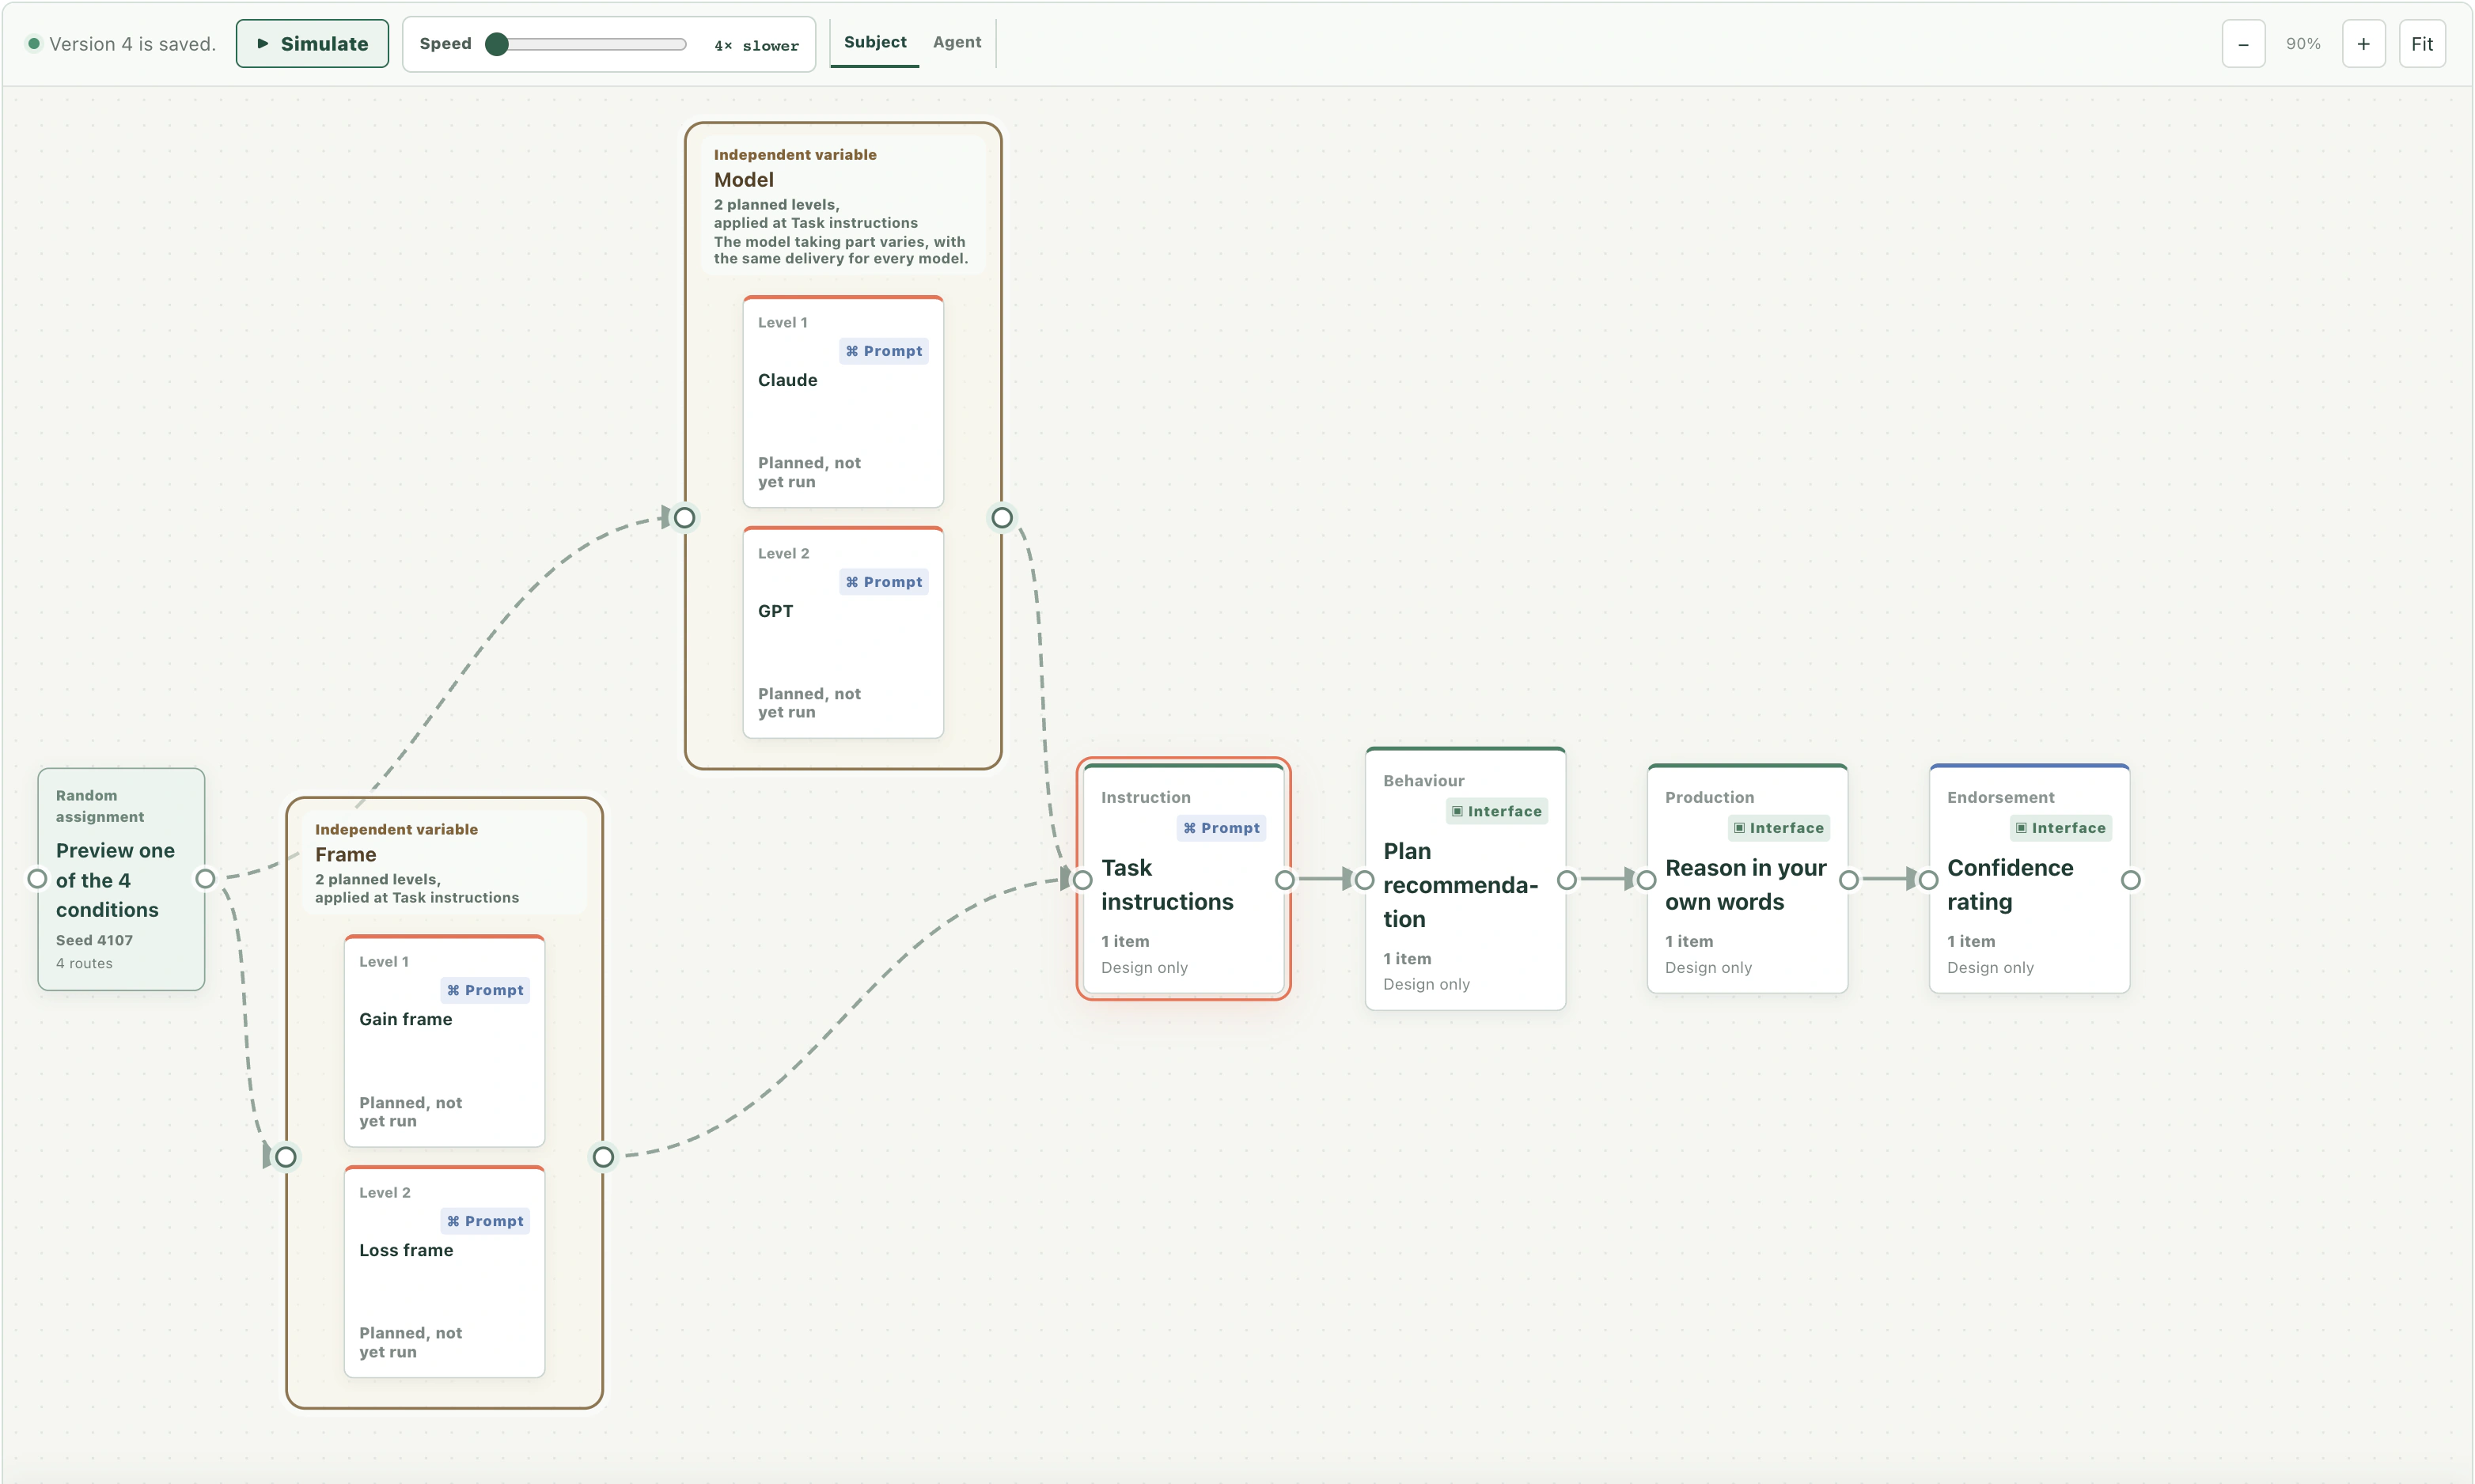Select the Task instructions node
The image size is (2475, 1484).
pyautogui.click(x=1183, y=879)
